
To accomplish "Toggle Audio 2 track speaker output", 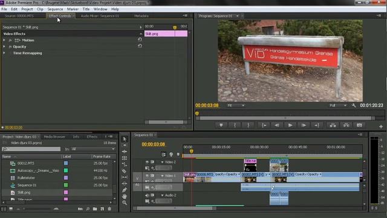I will [x=147, y=195].
